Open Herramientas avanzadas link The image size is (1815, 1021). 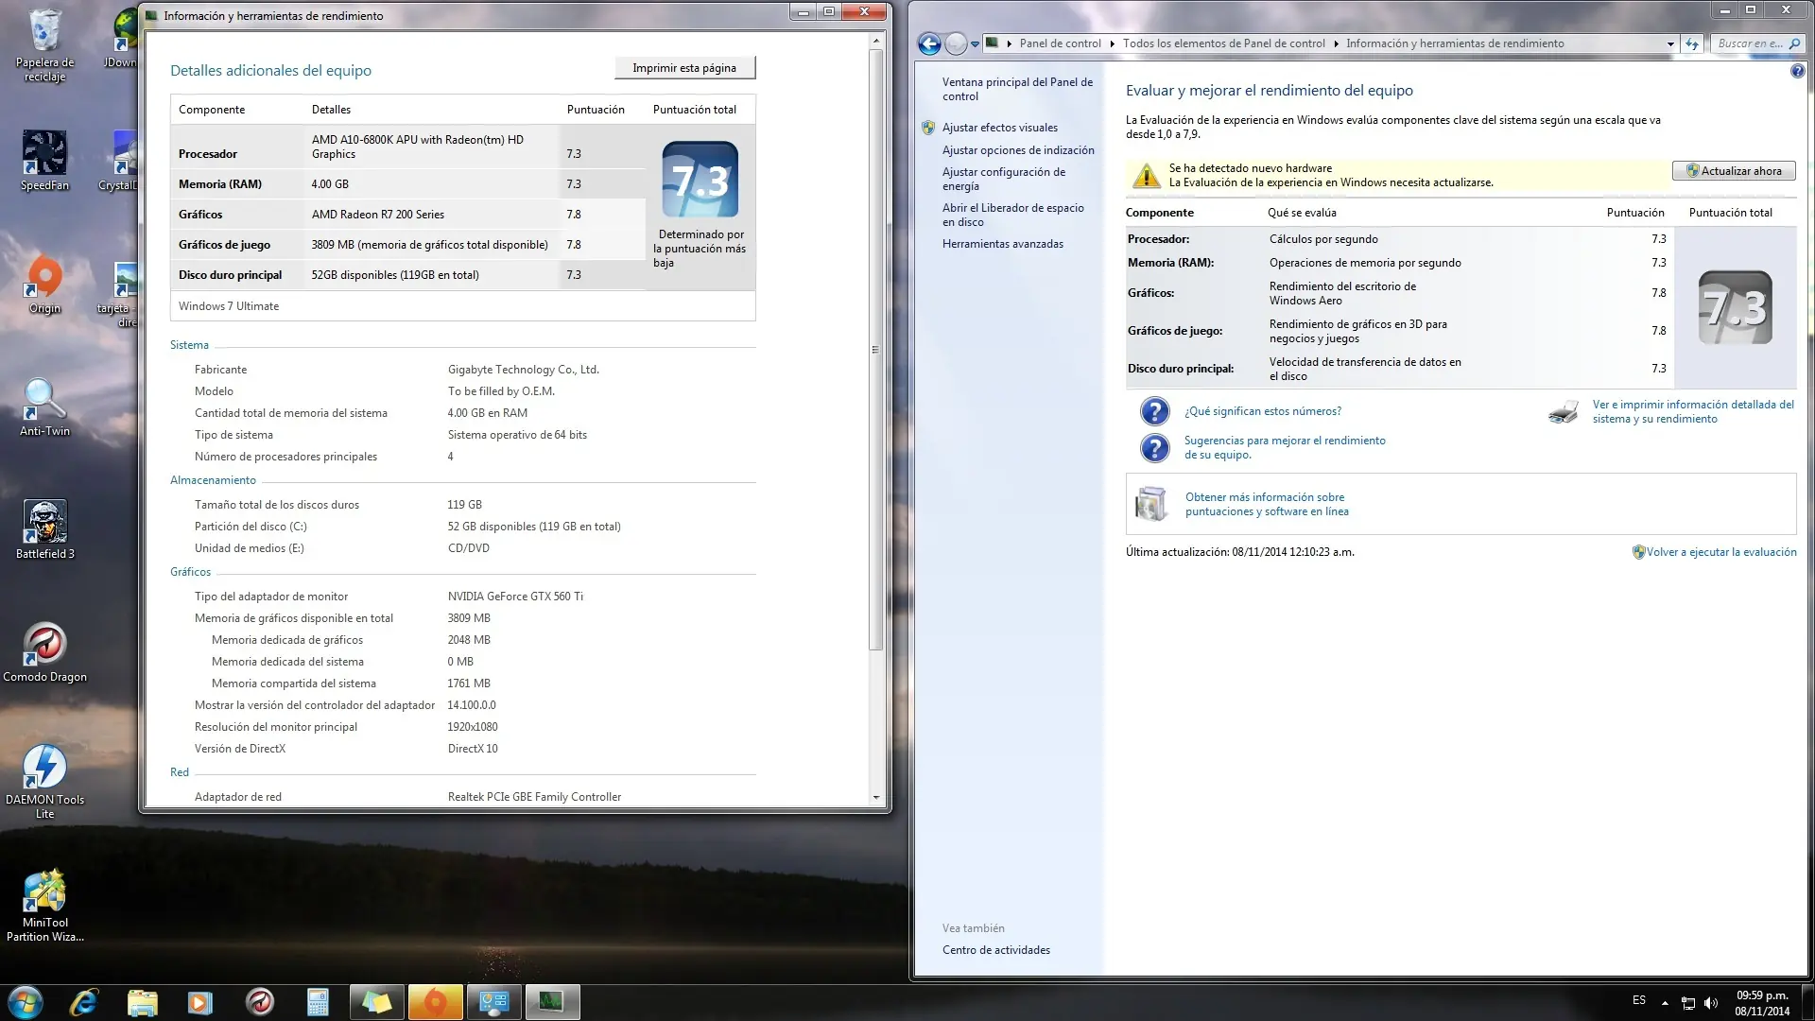click(1003, 244)
